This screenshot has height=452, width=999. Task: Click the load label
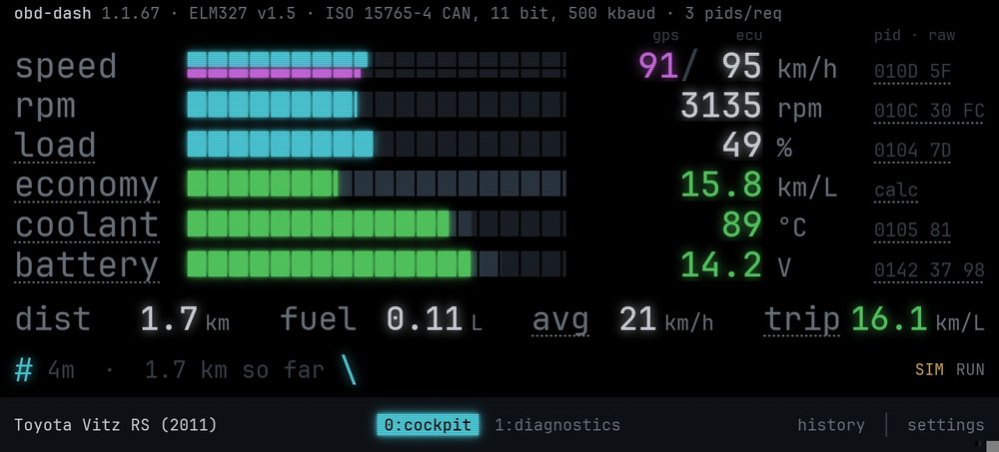tap(55, 145)
